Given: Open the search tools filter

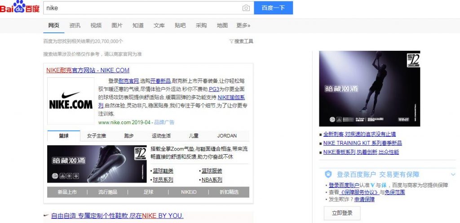Looking at the screenshot, I should tap(241, 41).
